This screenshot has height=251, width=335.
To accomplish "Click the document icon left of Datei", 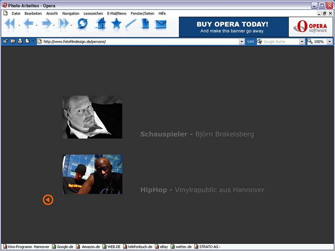I will [x=6, y=13].
